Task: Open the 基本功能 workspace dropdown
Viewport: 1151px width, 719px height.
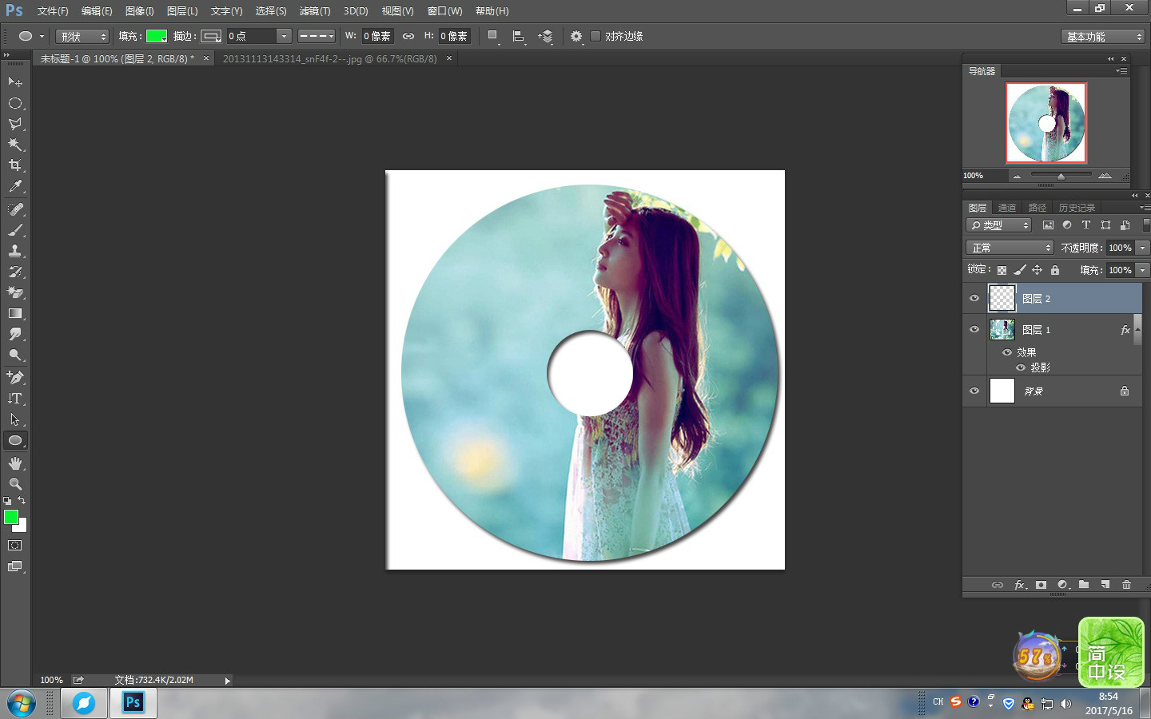Action: 1103,37
